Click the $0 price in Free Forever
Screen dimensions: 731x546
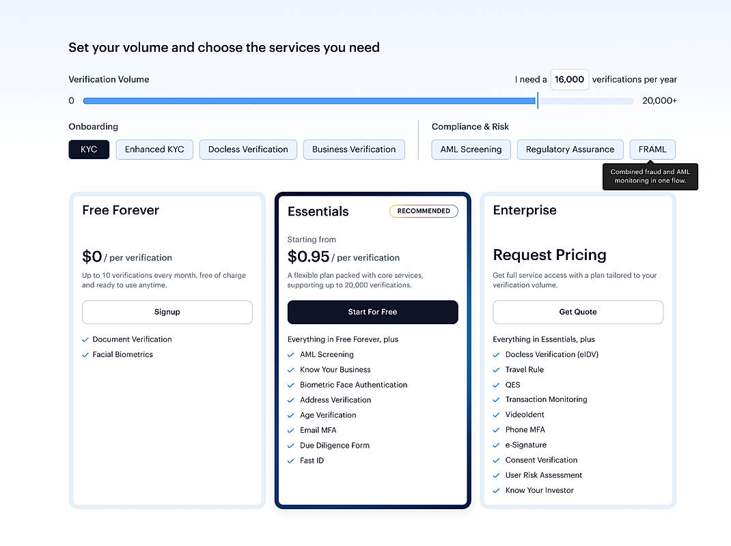(92, 257)
